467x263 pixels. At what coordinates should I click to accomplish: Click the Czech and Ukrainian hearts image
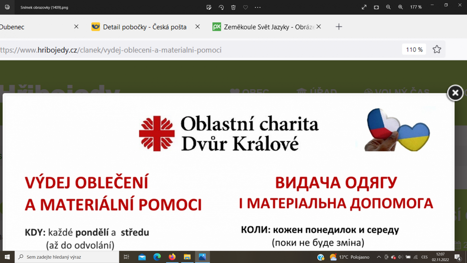(397, 129)
